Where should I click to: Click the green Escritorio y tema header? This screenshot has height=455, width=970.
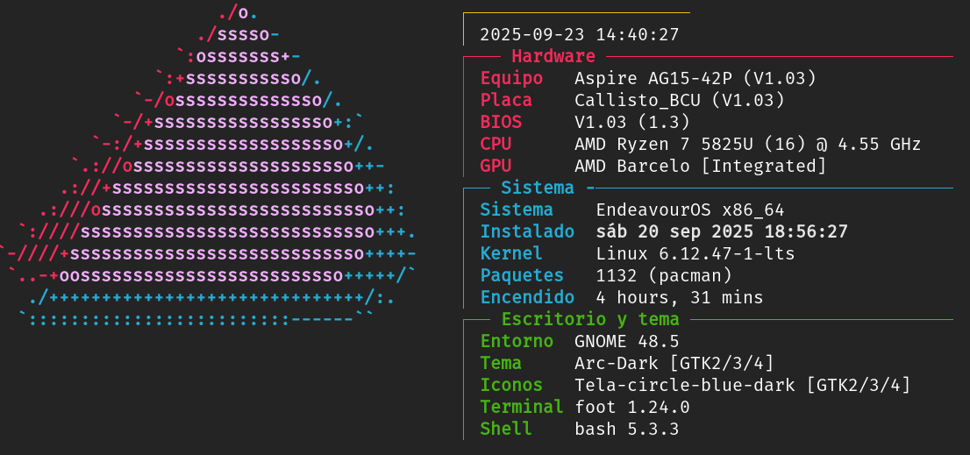coord(590,320)
